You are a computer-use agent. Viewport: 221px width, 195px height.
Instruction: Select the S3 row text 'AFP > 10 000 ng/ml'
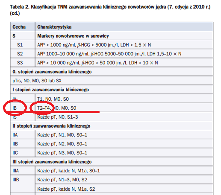[59, 63]
